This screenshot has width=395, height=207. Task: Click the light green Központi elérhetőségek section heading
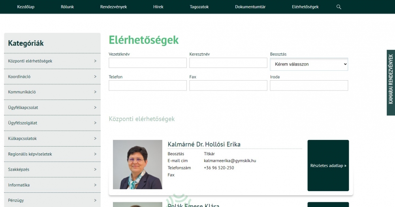(141, 119)
